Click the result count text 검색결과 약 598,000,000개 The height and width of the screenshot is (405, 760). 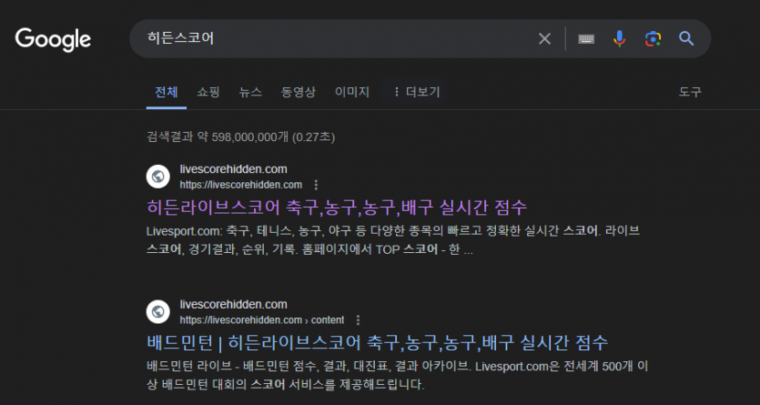[218, 137]
